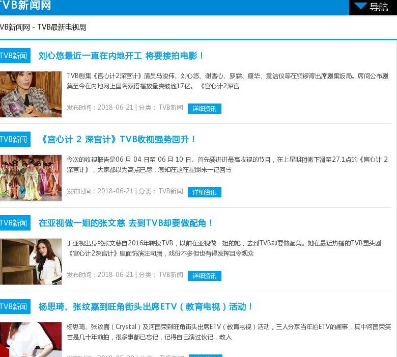Open thumbnail of costumed palace drama cast
Screen dimensions: 397x357
31,178
